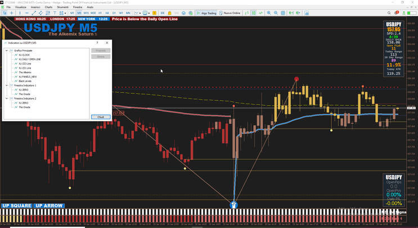
Task: Toggle chart auto scroll icon
Action: coord(291,13)
